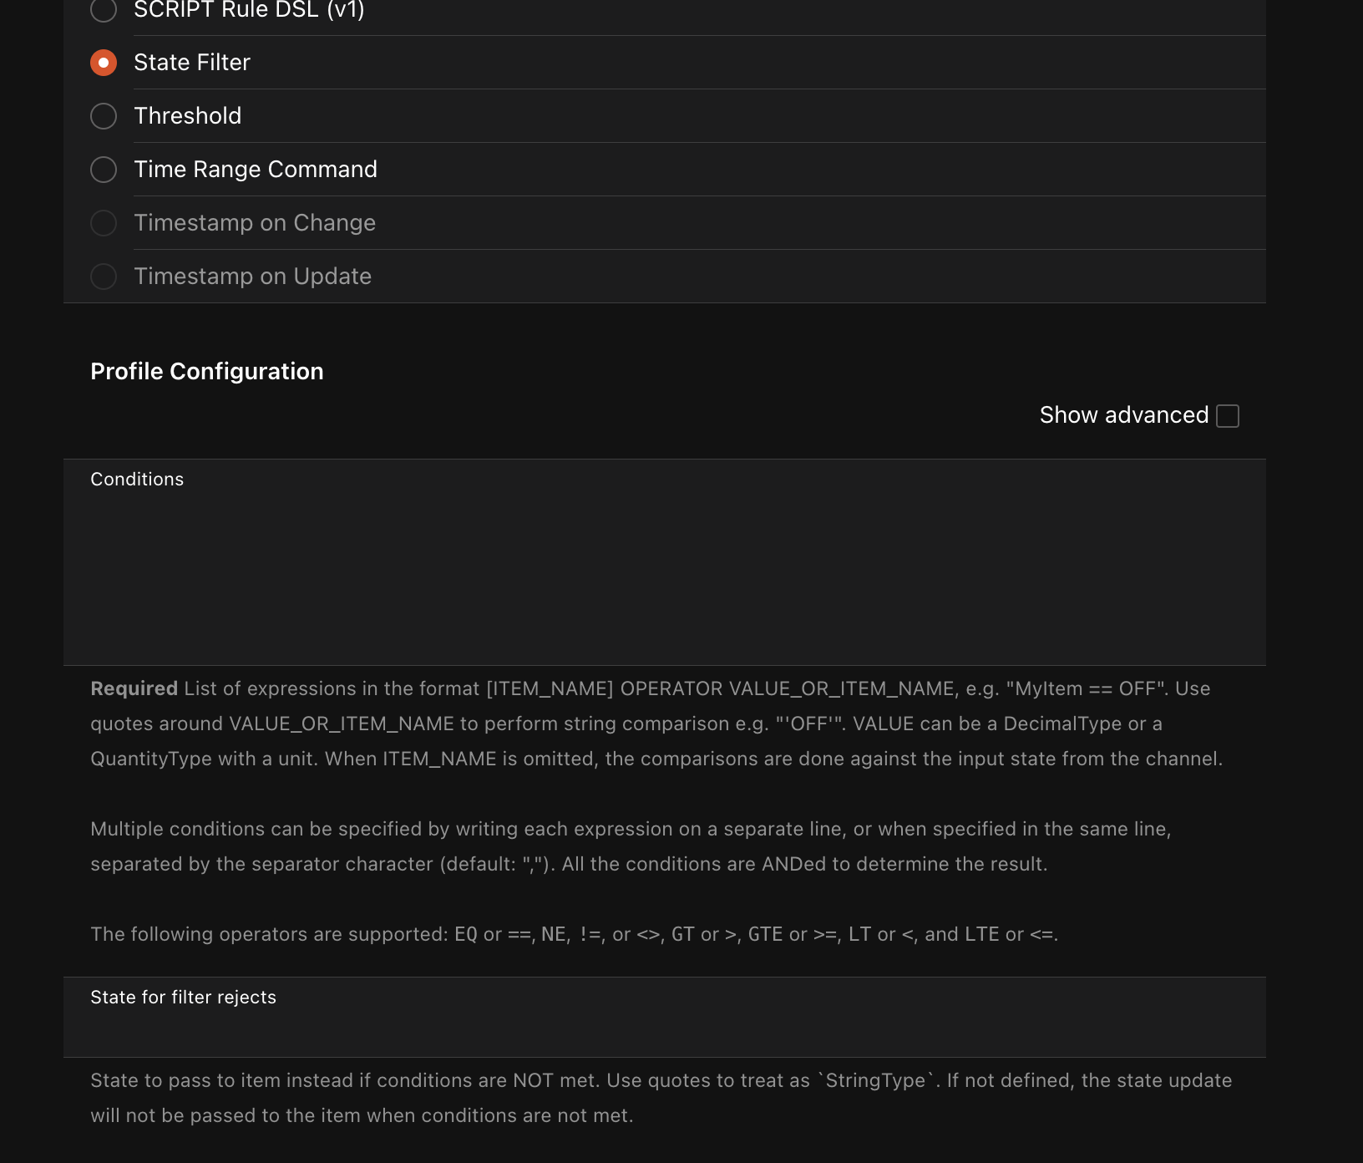Viewport: 1363px width, 1163px height.
Task: Select the Timestamp on Change radio button
Action: pyautogui.click(x=104, y=223)
